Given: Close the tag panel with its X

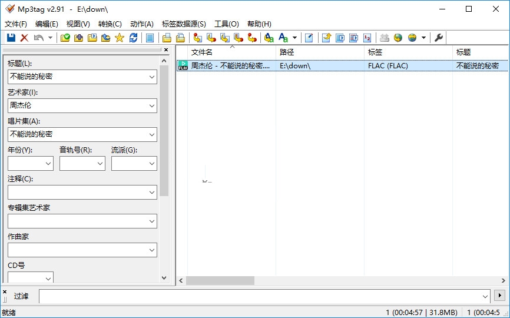Looking at the screenshot, I should pos(165,50).
